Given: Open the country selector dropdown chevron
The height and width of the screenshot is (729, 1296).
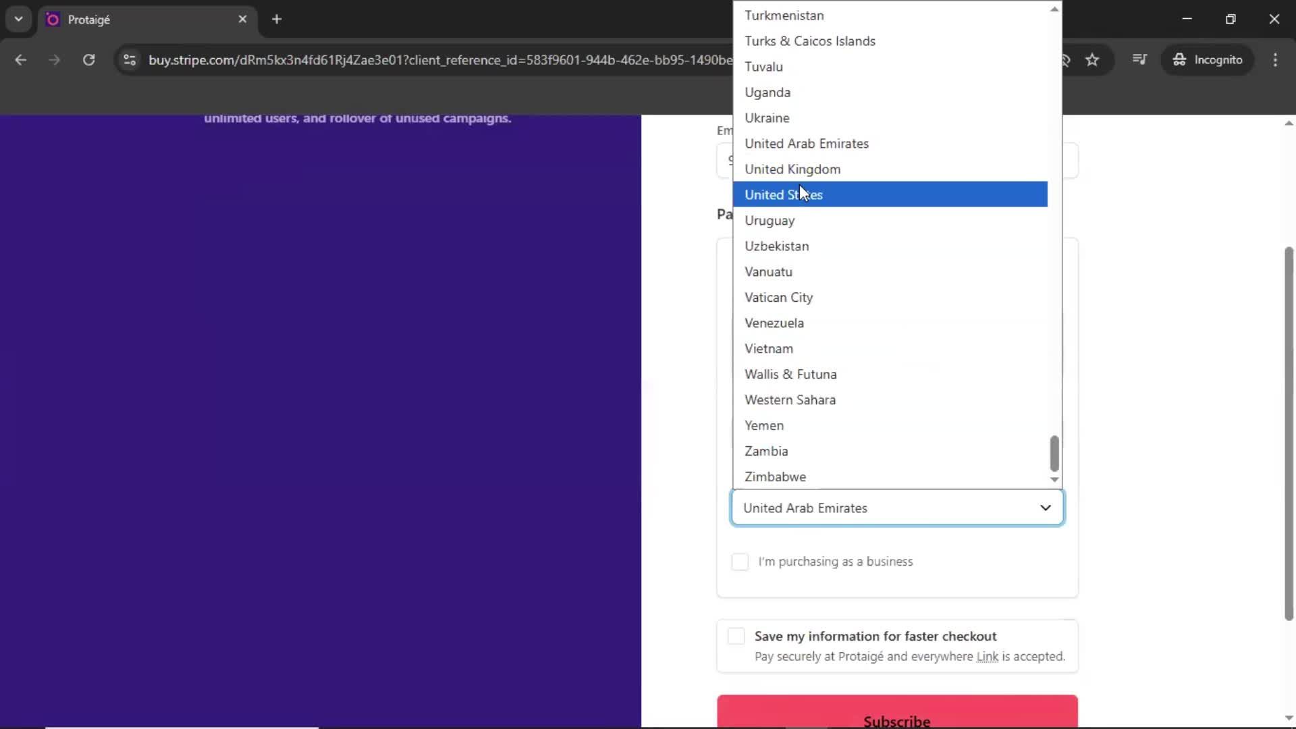Looking at the screenshot, I should coord(1046,508).
